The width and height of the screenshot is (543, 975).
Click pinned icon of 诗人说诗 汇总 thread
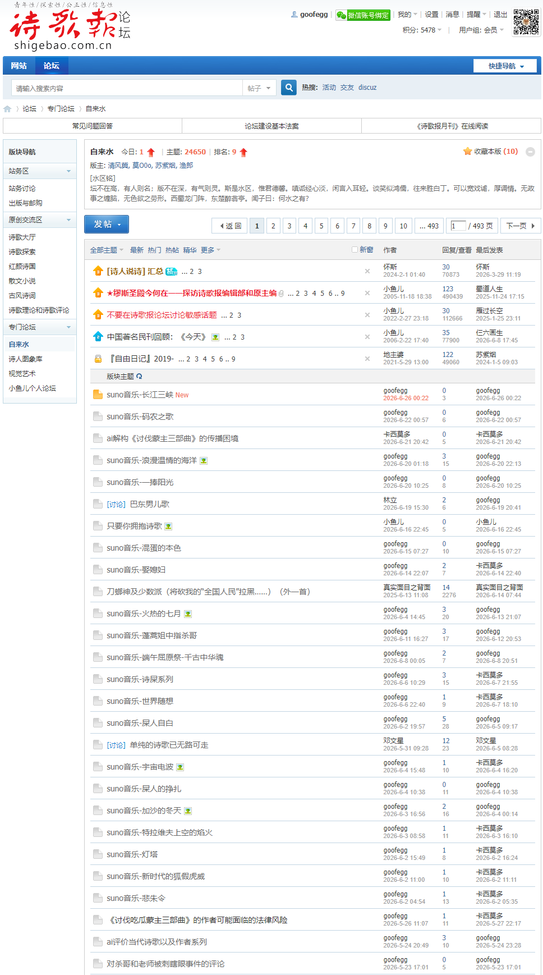98,271
